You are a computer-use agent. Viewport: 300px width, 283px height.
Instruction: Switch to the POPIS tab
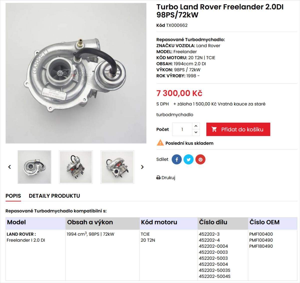click(13, 196)
